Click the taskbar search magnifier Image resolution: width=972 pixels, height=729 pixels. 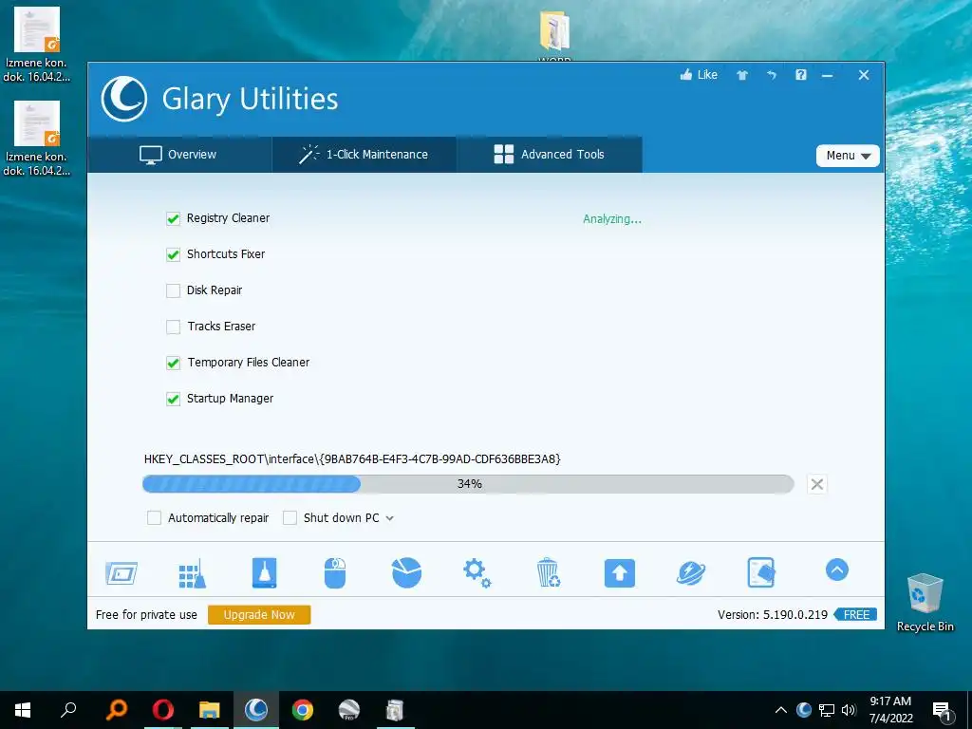68,710
